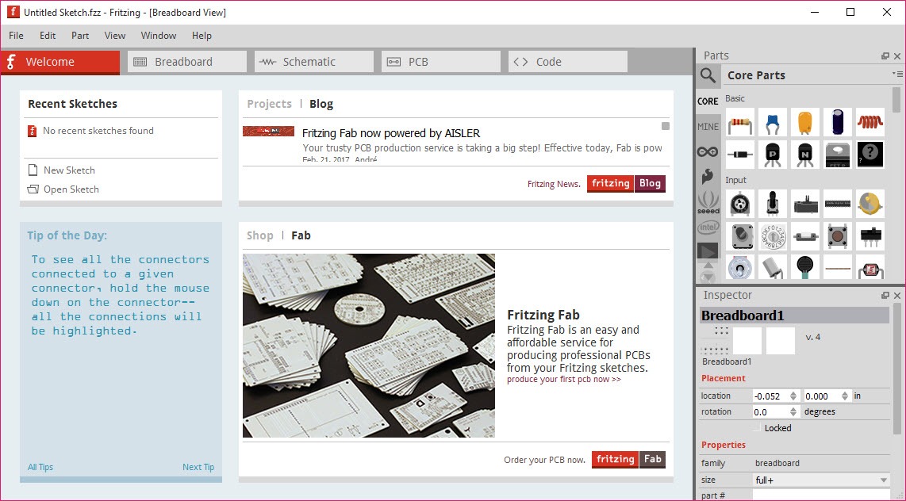
Task: Open the Part menu
Action: [80, 36]
